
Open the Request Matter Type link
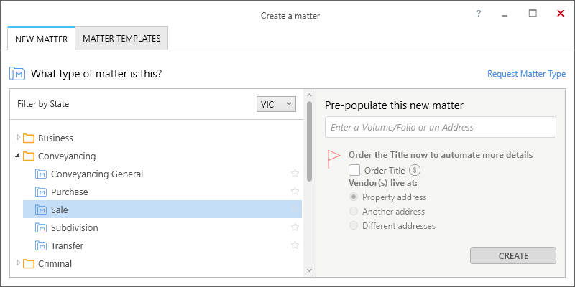(x=526, y=74)
